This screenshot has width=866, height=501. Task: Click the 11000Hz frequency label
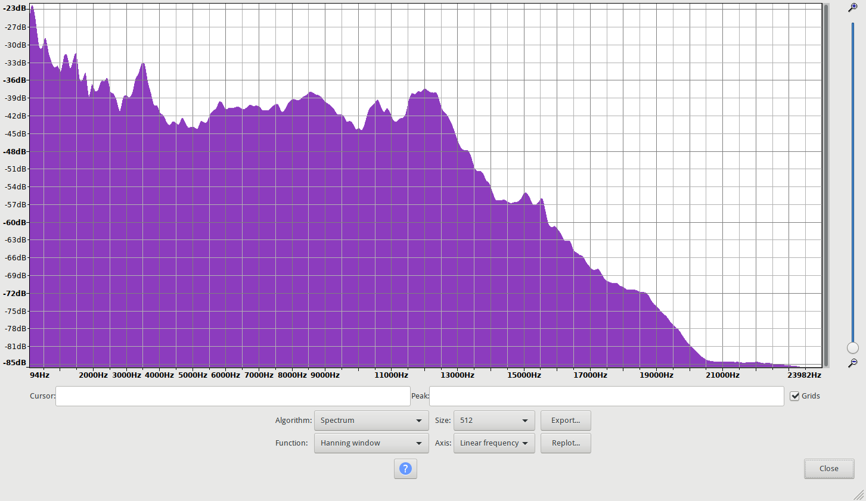391,375
